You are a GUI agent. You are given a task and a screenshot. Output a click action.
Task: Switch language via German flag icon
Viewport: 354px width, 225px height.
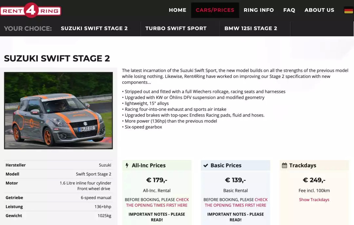pos(348,10)
